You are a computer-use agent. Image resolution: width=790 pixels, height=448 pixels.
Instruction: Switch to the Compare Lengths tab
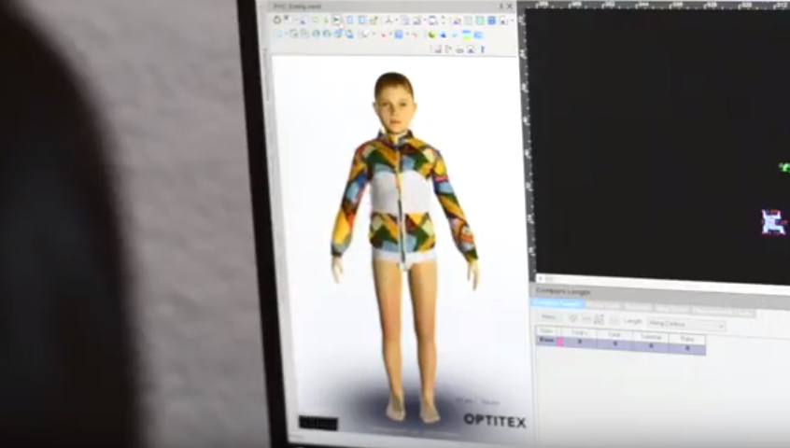tap(558, 305)
